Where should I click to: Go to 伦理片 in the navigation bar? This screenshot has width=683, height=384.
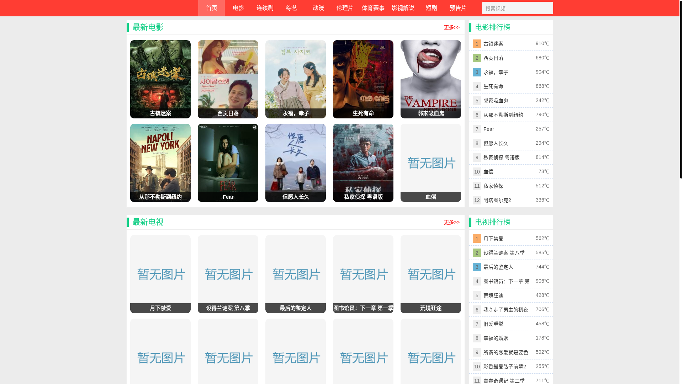pos(345,8)
